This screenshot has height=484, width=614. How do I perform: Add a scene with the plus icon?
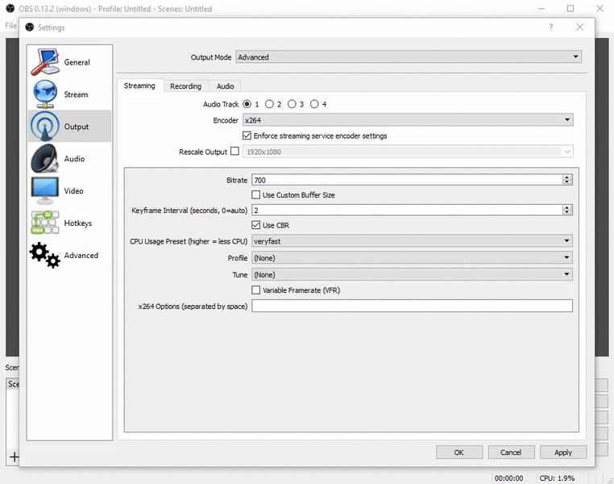coord(14,457)
